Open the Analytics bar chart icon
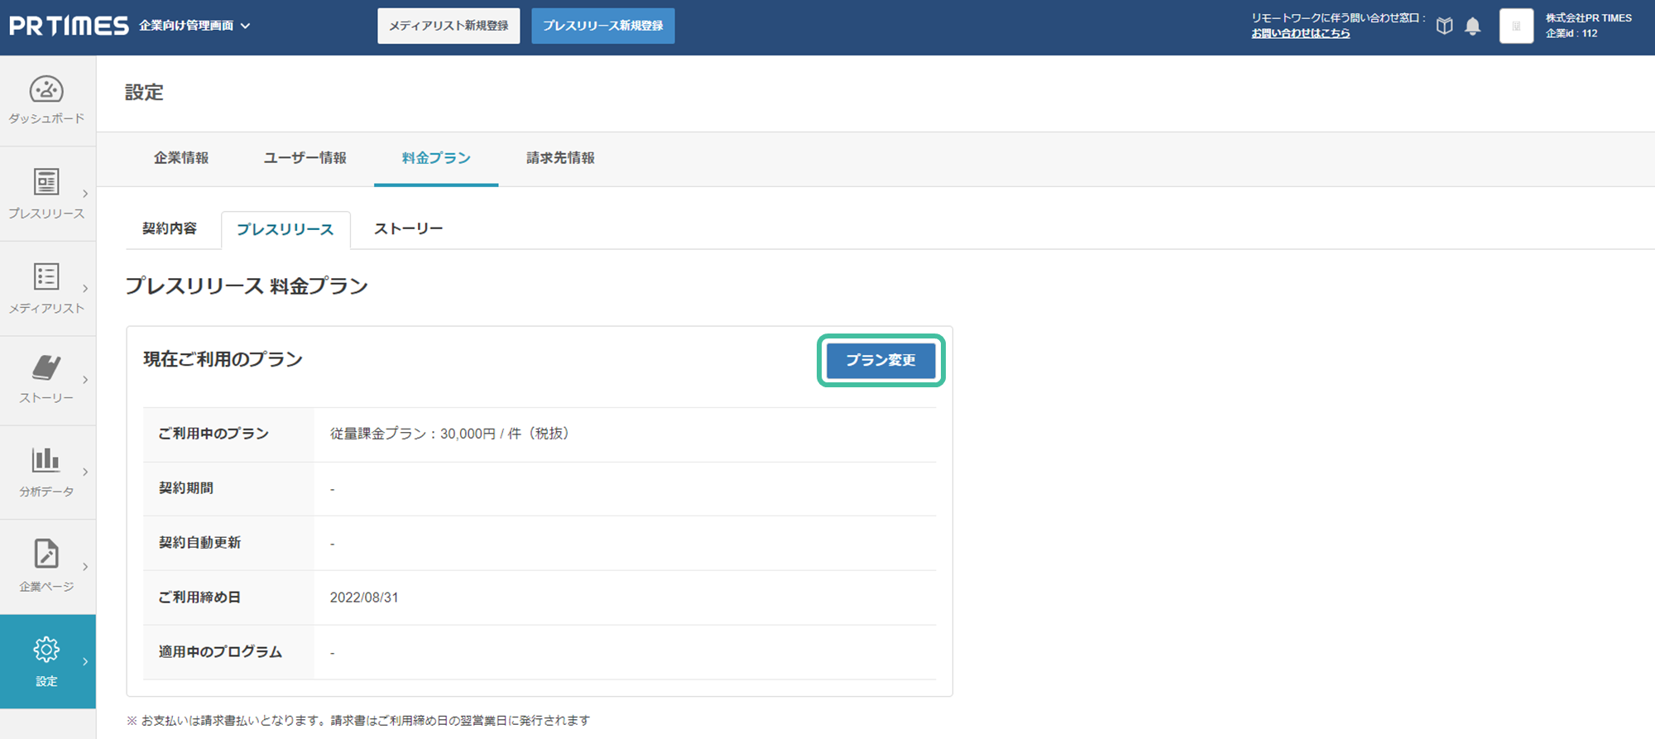This screenshot has height=739, width=1655. 46,459
